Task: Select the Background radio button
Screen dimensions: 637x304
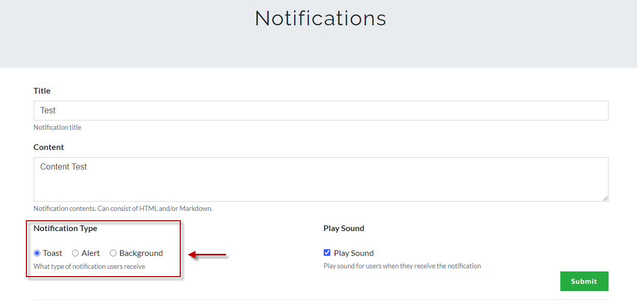Action: (x=113, y=253)
